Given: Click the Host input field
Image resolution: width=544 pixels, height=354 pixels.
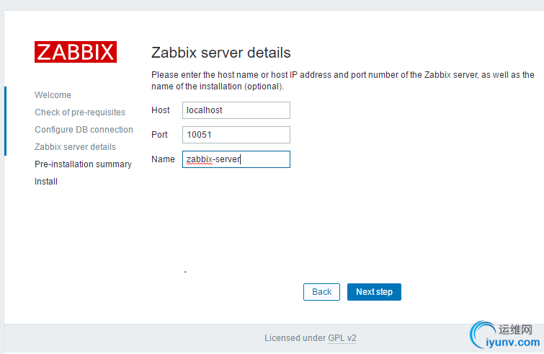Looking at the screenshot, I should 236,110.
